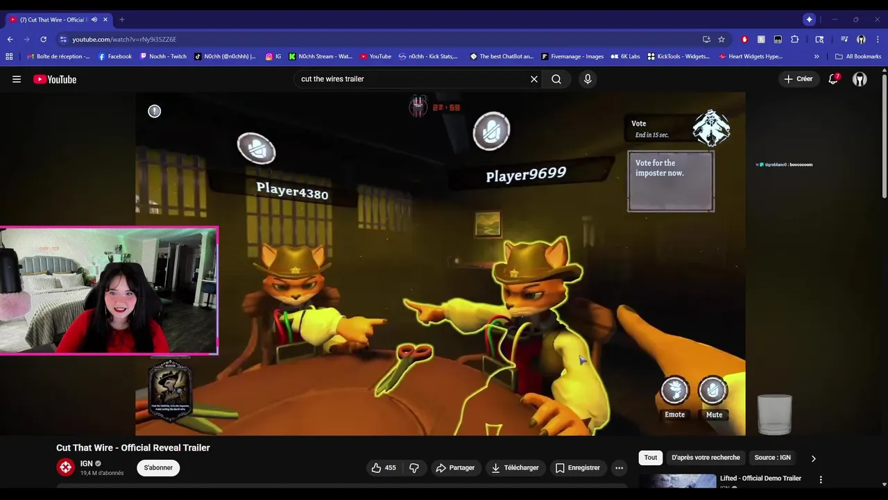Select the Tout filter chip
Screen dimensions: 888x500
click(x=651, y=458)
